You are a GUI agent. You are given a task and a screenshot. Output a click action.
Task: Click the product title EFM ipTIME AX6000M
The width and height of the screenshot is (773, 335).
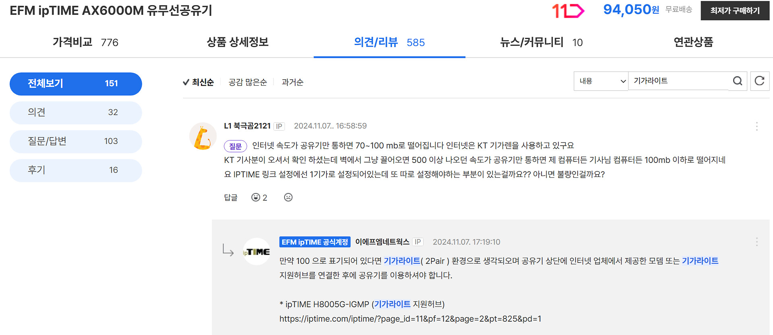[x=111, y=10]
